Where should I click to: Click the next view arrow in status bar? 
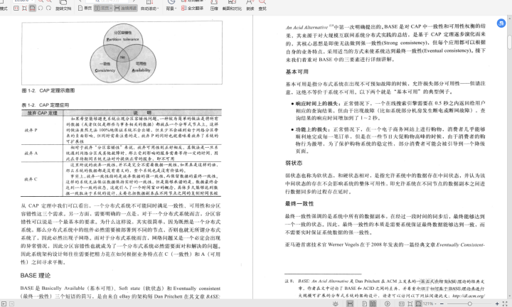tap(11, 303)
